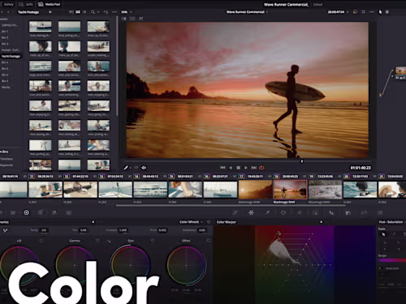
Task: Select the surfer sunset clip thumbnail in timeline
Action: pyautogui.click(x=290, y=190)
